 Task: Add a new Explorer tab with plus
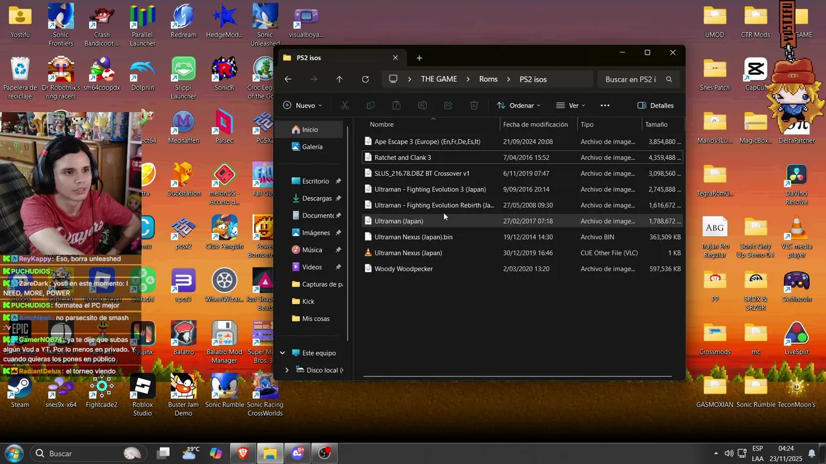419,58
